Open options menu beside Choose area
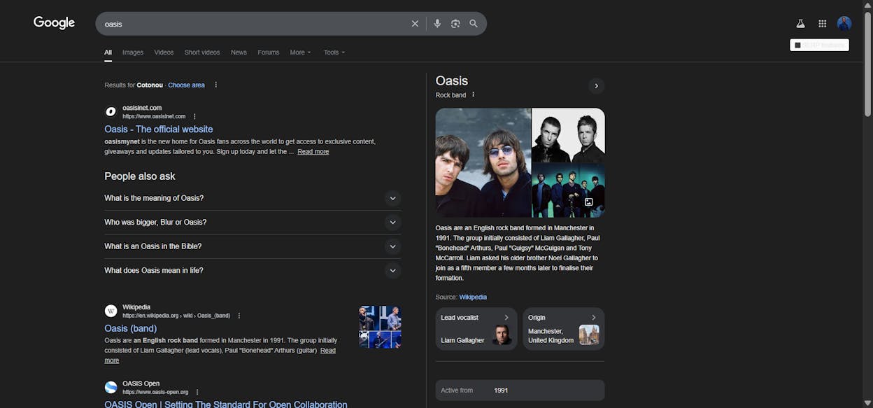The height and width of the screenshot is (408, 873). click(x=215, y=85)
